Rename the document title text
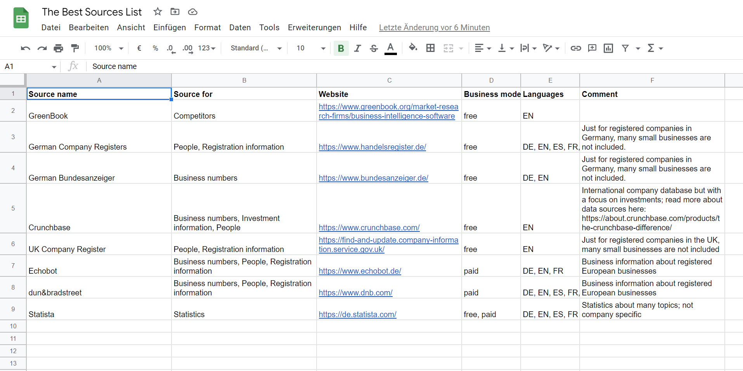Image resolution: width=743 pixels, height=371 pixels. click(x=92, y=12)
